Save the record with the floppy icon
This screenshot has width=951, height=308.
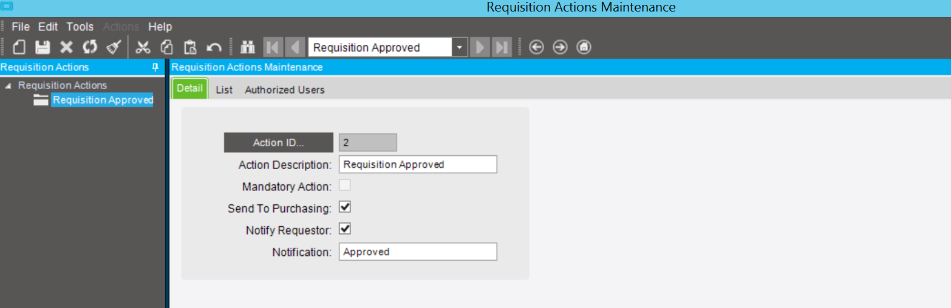point(43,47)
